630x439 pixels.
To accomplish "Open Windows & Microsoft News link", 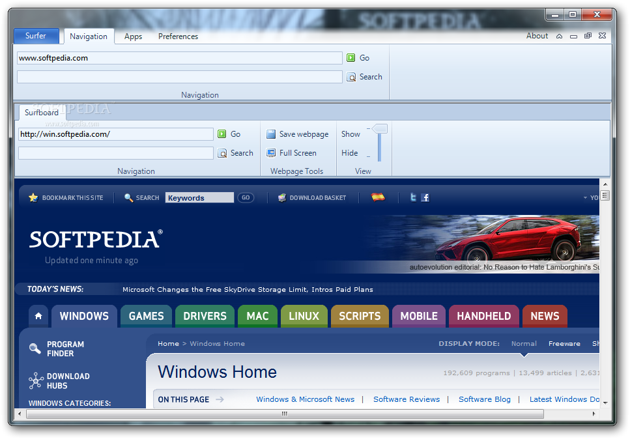I will coord(306,399).
